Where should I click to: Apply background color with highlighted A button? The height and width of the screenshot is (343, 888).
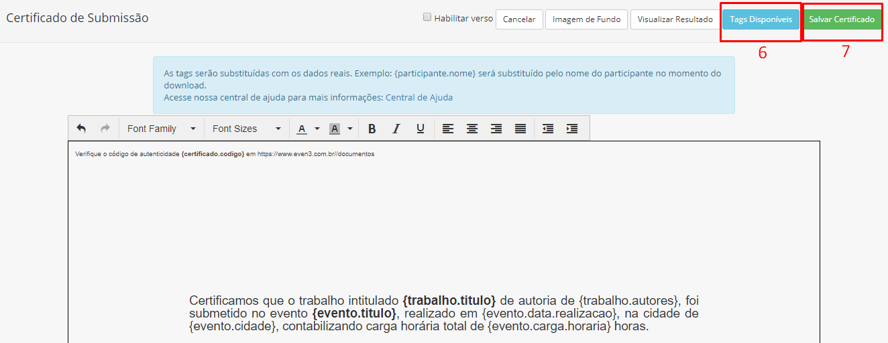click(x=335, y=129)
